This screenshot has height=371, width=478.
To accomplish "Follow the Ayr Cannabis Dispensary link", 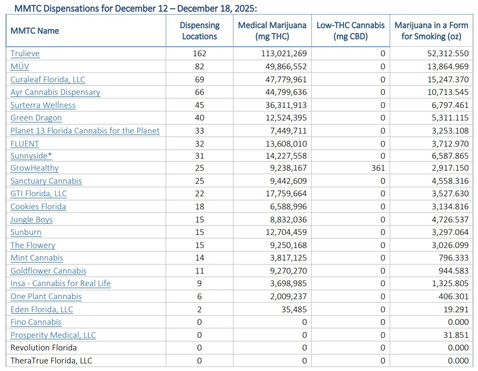I will (55, 92).
